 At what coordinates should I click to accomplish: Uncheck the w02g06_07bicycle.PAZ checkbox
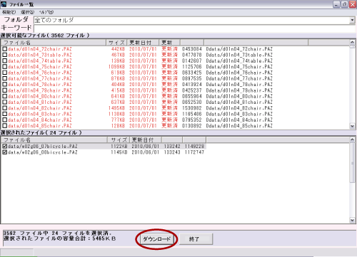click(4, 147)
